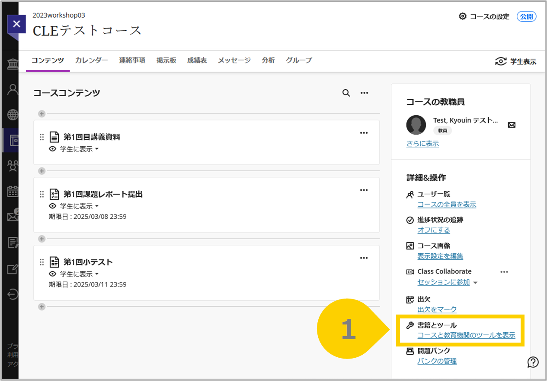Click the Class Collaborate camera icon
The image size is (547, 381).
coord(410,272)
